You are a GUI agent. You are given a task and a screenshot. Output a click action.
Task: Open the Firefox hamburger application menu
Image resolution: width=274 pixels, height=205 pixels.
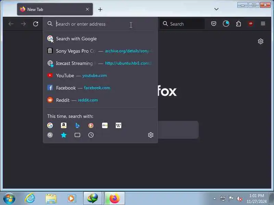pos(263,24)
